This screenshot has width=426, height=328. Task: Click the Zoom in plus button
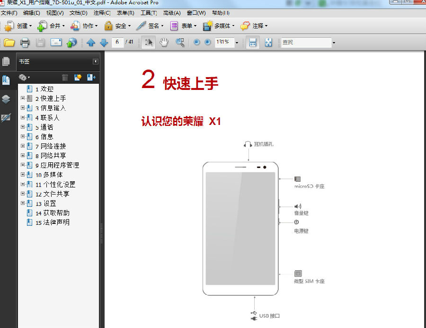(x=208, y=42)
